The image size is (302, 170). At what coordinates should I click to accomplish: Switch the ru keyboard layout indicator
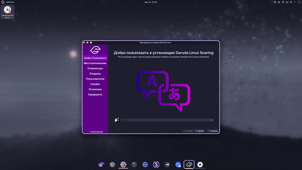(x=287, y=2)
